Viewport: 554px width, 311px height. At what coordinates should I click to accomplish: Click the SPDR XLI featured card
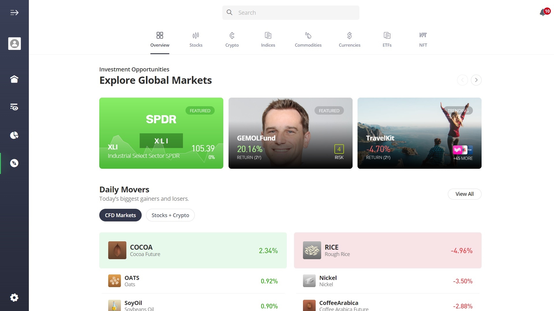tap(161, 133)
